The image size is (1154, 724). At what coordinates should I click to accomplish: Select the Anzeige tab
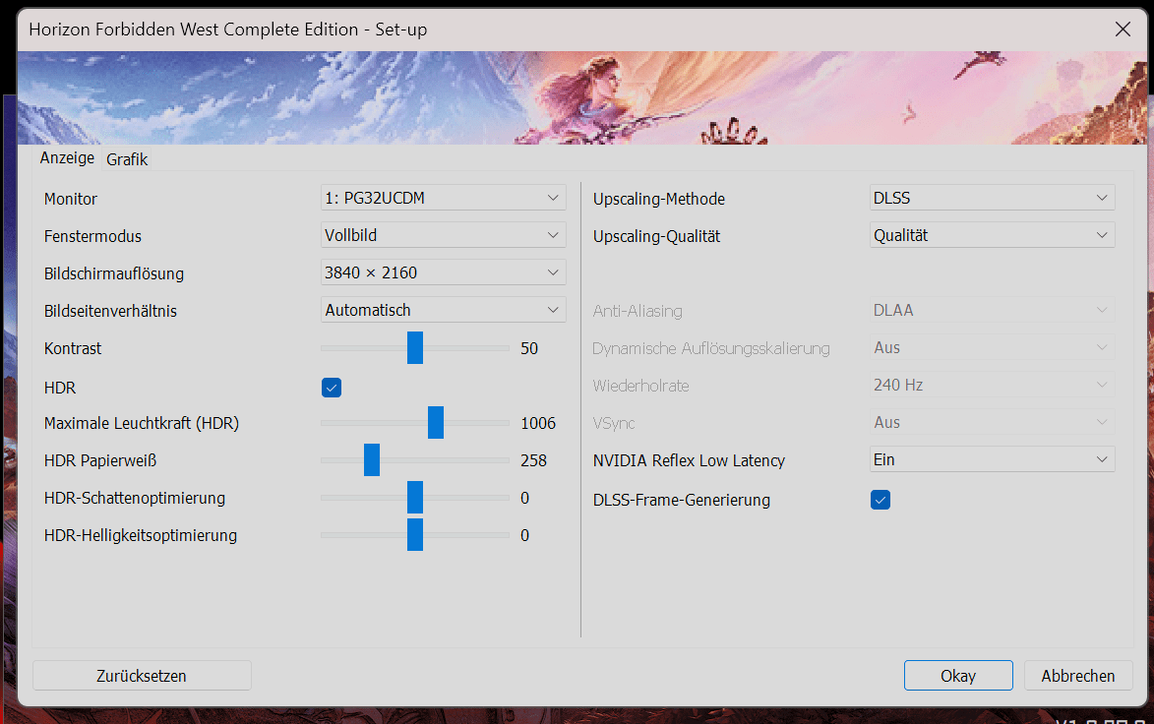(67, 158)
